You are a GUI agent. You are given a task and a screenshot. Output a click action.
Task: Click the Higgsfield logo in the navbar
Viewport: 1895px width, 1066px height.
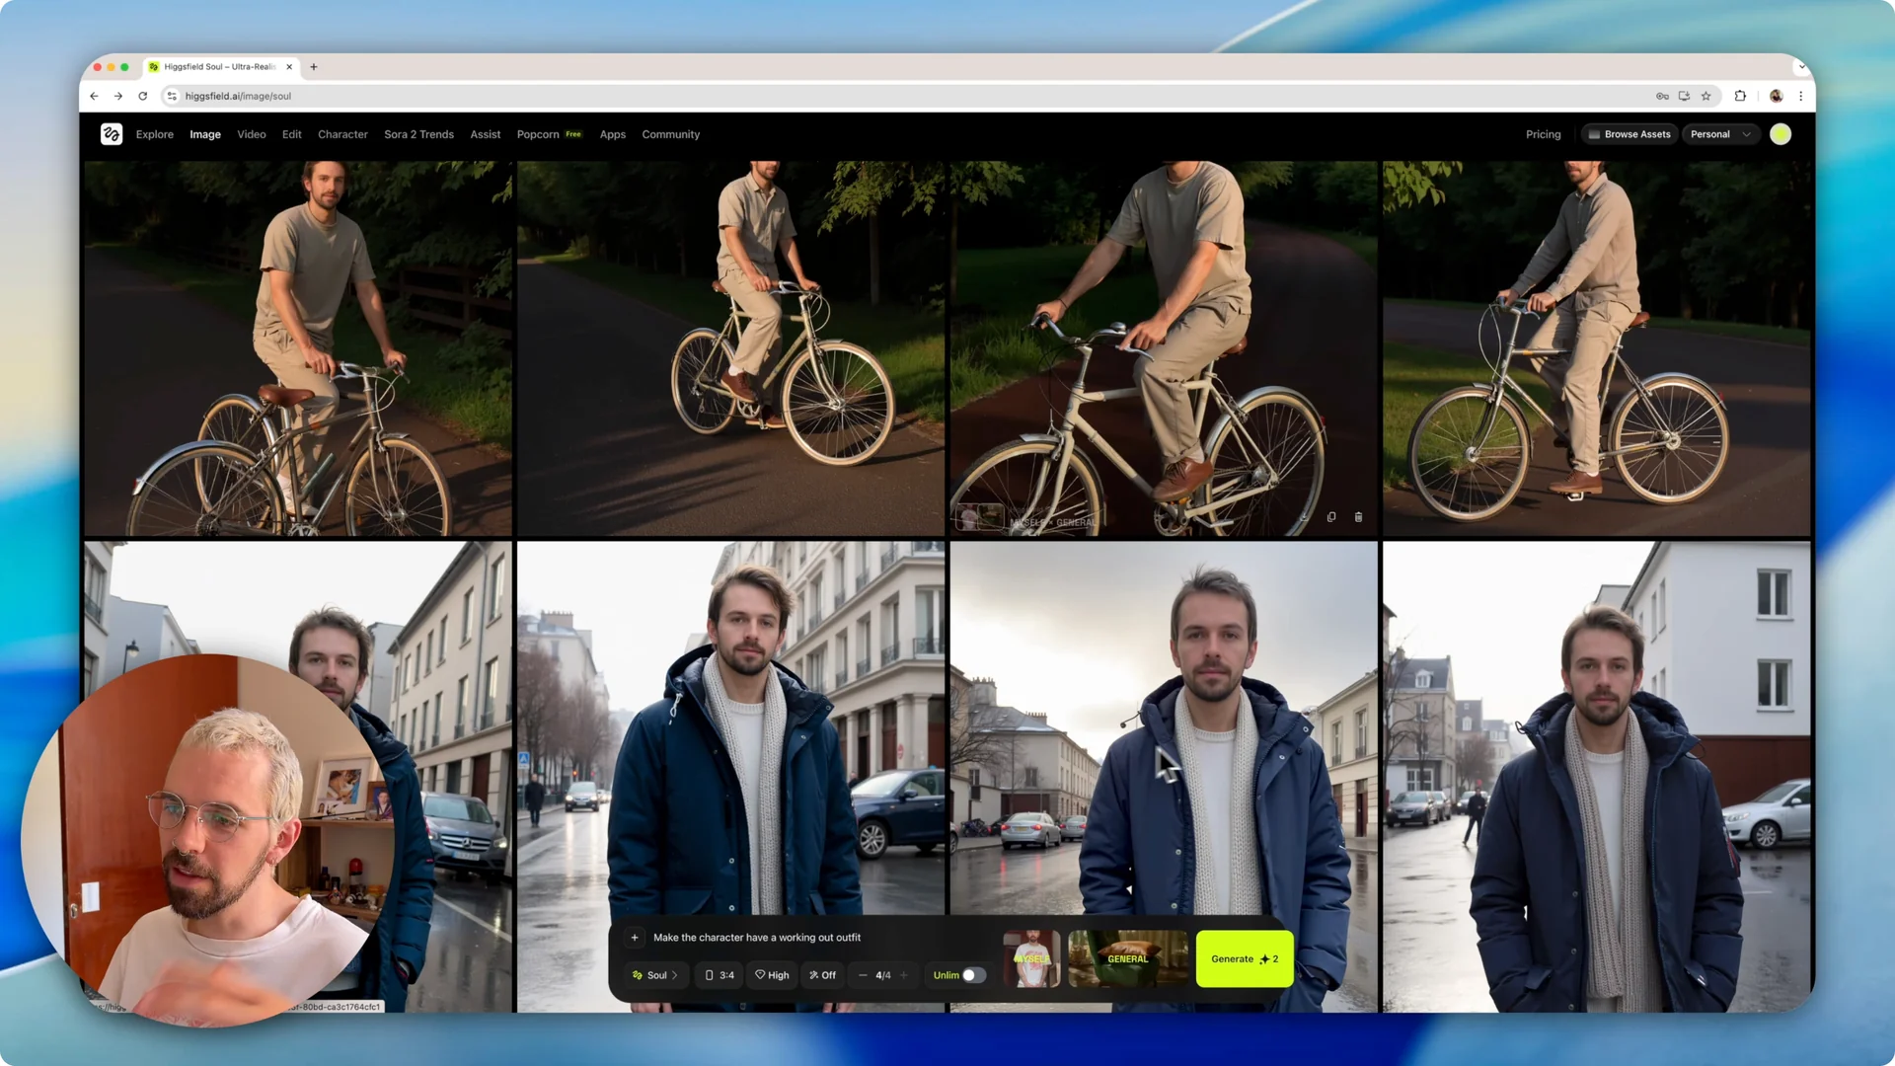(x=111, y=133)
